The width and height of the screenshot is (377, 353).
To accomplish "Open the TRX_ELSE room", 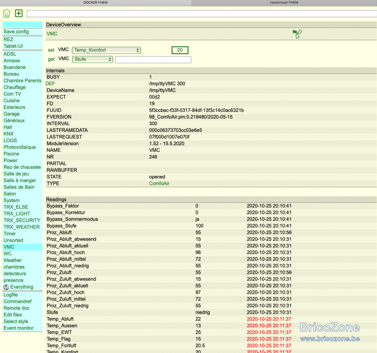I will [x=16, y=207].
